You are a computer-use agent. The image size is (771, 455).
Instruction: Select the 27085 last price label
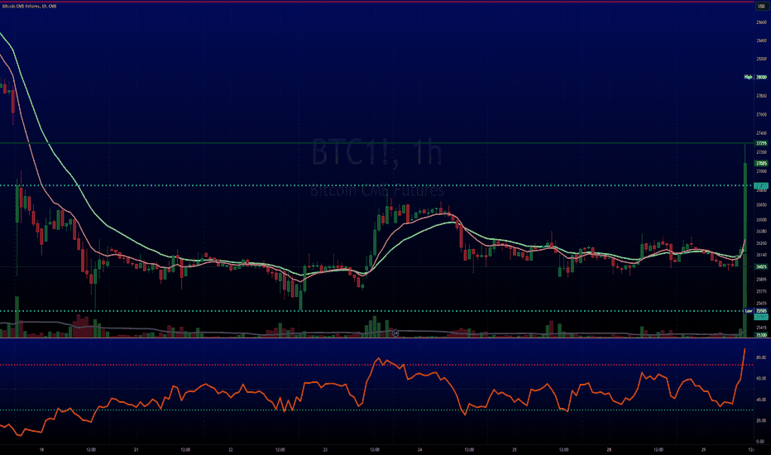[x=761, y=163]
